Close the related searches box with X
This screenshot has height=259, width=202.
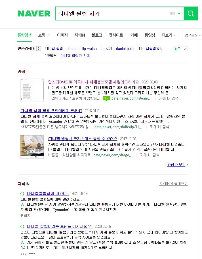(x=185, y=49)
